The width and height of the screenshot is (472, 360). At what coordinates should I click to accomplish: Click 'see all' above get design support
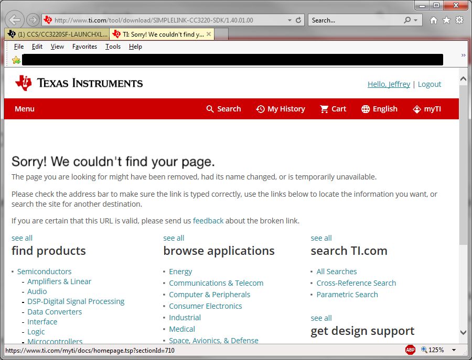(321, 318)
